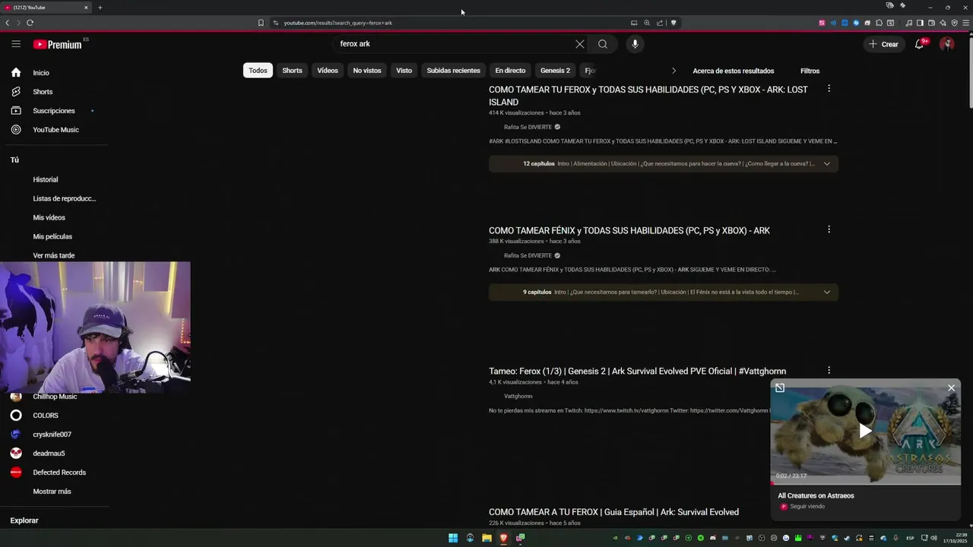Open more options for FEROX Lost Island video
Viewport: 973px width, 547px height.
[829, 89]
